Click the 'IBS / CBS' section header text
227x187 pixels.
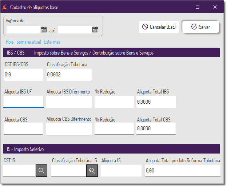point(16,53)
